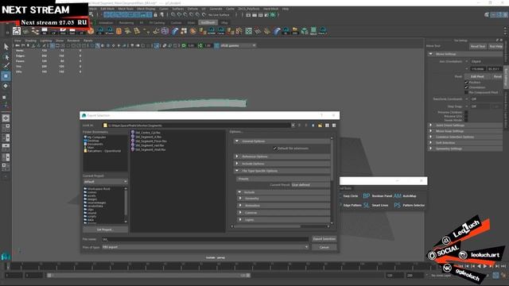
Task: Click Reset button next to Edit Pivot
Action: [x=498, y=76]
